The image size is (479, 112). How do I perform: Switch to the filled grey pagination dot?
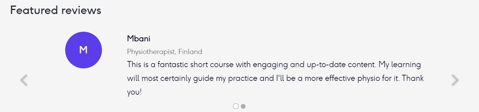(243, 106)
